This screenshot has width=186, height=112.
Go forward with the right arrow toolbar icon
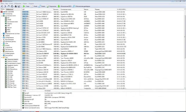click(5, 6)
